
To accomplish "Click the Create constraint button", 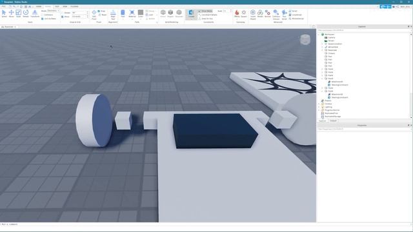I will pos(191,14).
